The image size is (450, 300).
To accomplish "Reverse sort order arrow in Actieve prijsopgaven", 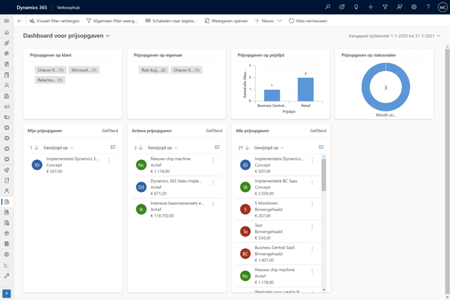I will click(141, 148).
